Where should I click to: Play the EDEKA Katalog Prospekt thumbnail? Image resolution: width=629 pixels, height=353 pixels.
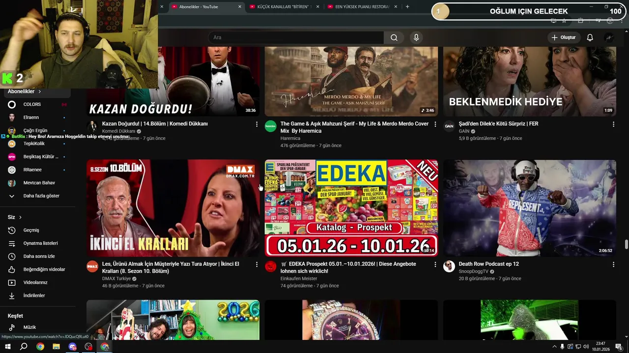coord(351,208)
